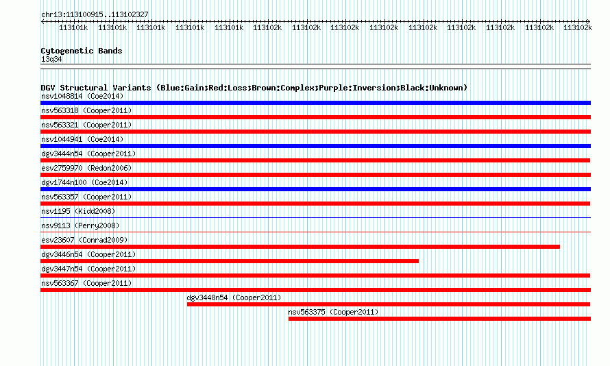This screenshot has height=366, width=610.
Task: Select nsv563375 (Cooper2011) variant label
Action: click(x=333, y=312)
